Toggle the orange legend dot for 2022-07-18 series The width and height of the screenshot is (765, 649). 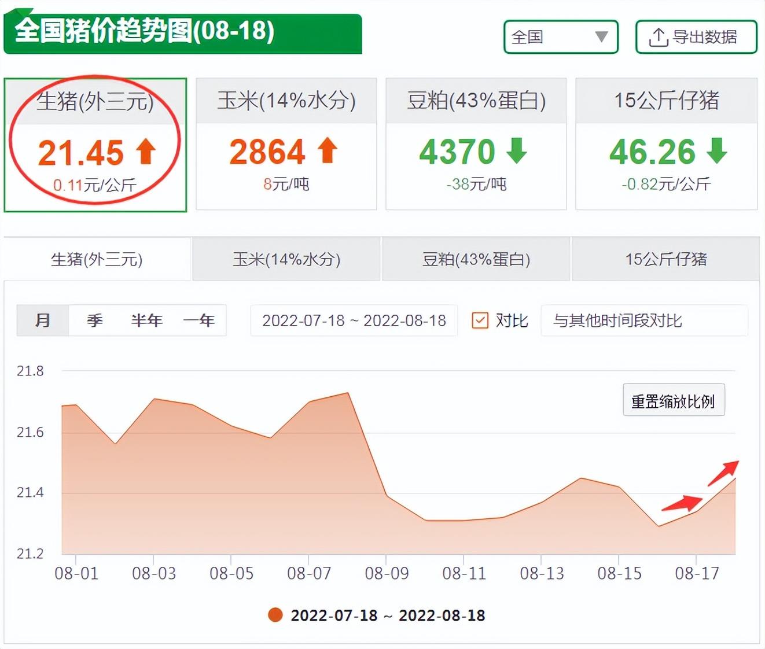click(x=275, y=615)
